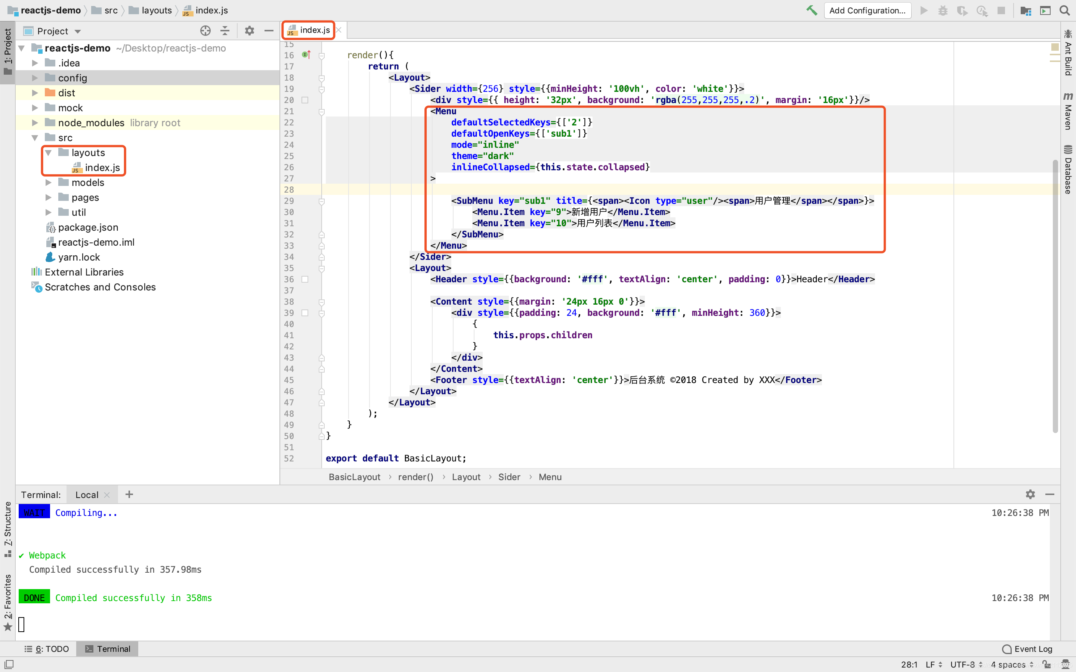Open the Project view dropdown
This screenshot has width=1076, height=672.
tap(52, 31)
